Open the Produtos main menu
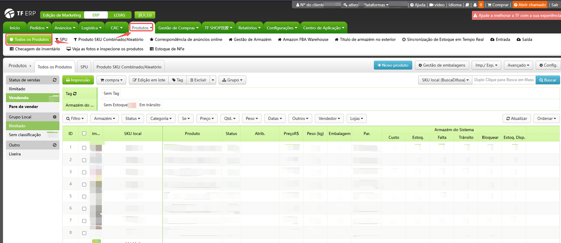The height and width of the screenshot is (243, 561). [x=142, y=28]
